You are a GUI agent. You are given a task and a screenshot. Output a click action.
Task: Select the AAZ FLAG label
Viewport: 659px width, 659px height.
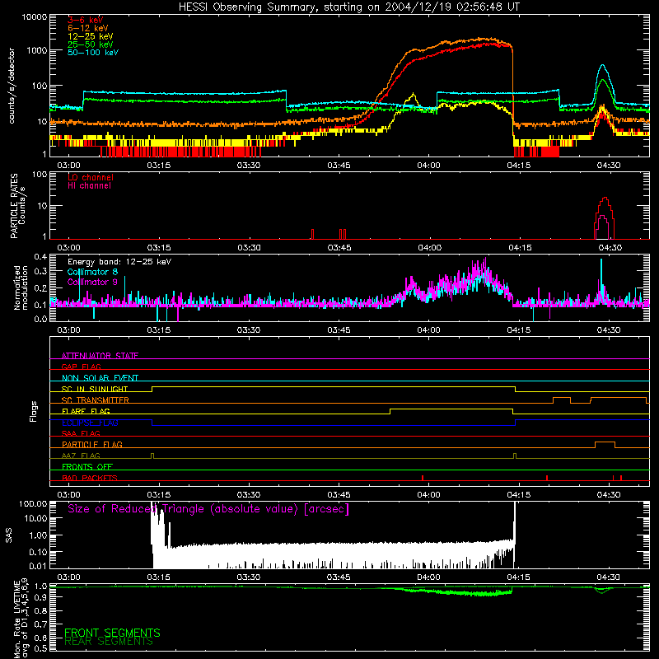[x=81, y=456]
